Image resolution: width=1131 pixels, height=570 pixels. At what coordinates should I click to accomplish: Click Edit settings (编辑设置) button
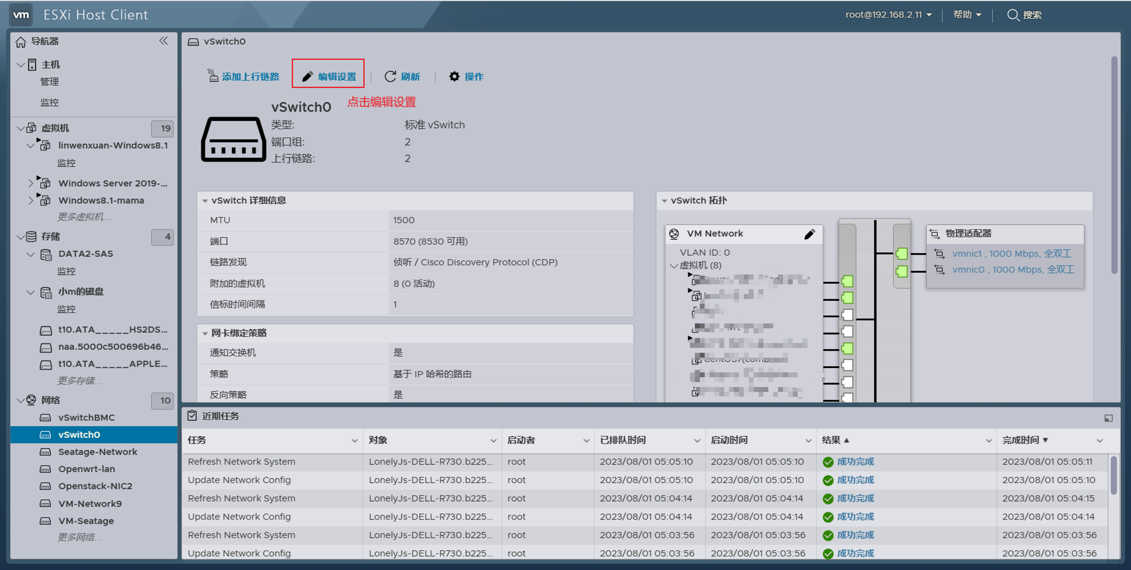[328, 76]
